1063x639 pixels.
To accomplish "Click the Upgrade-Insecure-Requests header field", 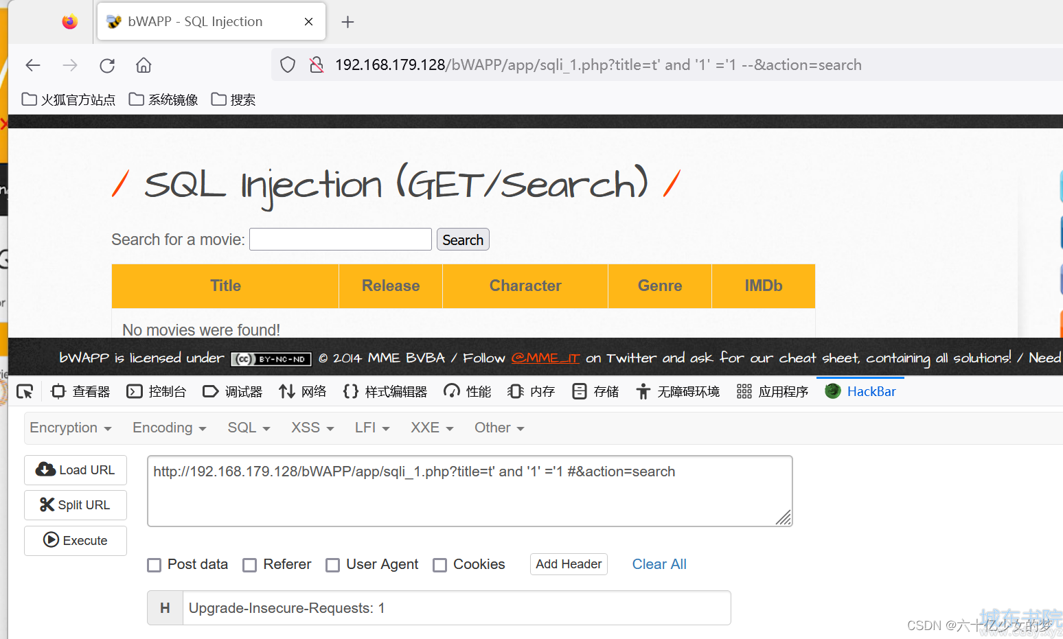I will click(457, 608).
